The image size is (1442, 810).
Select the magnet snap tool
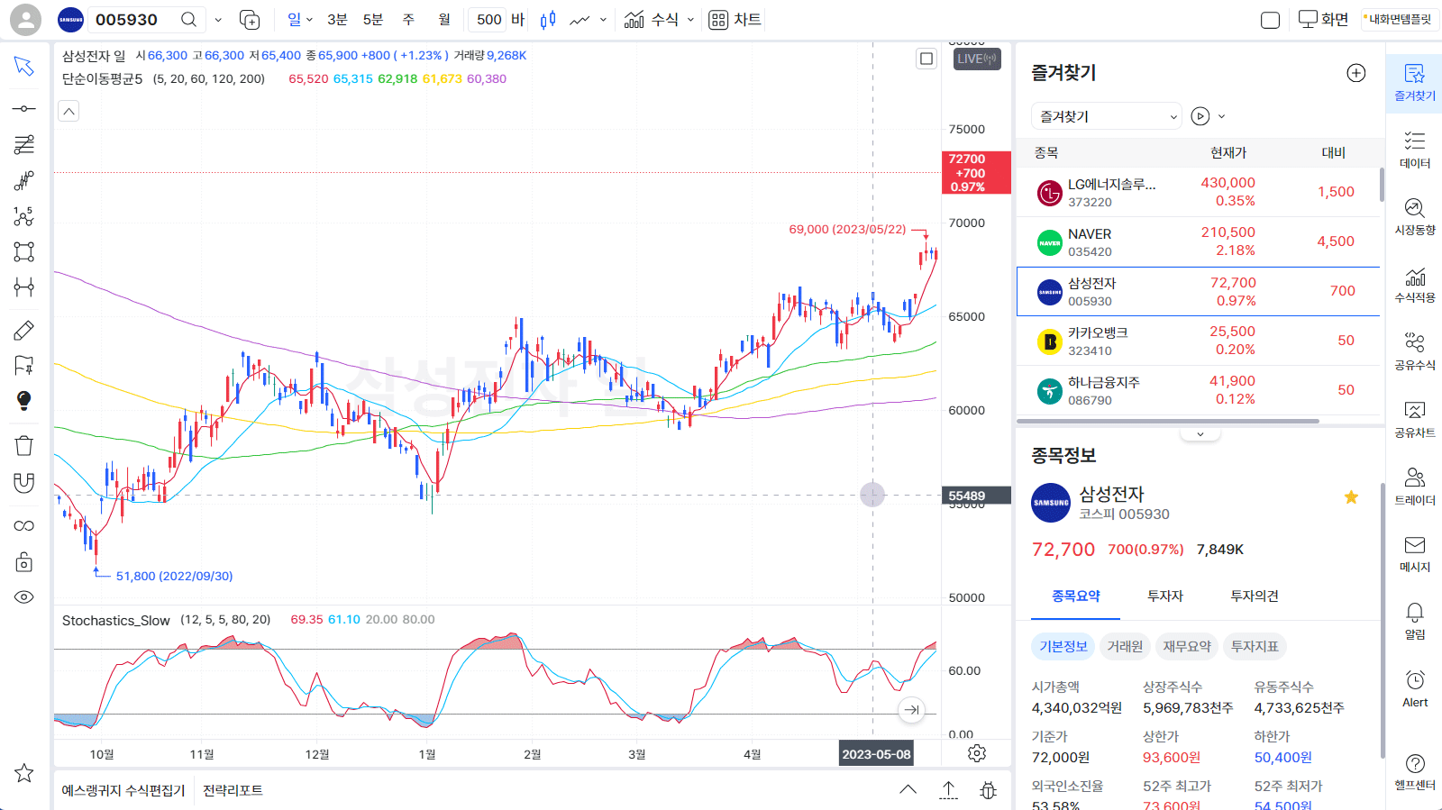(24, 483)
